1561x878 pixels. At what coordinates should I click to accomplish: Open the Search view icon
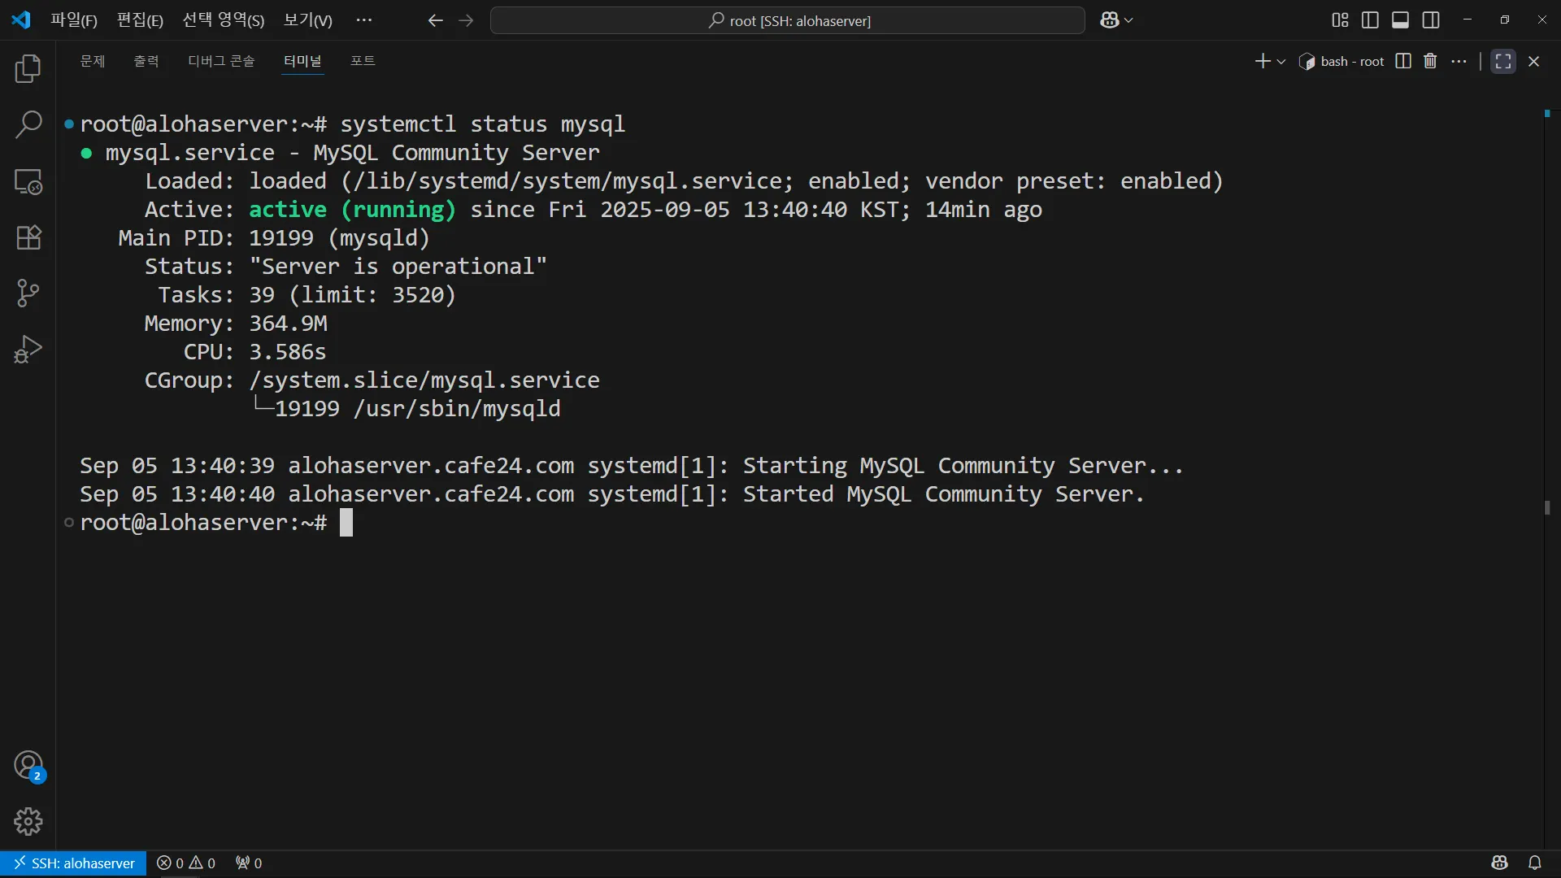(x=28, y=125)
